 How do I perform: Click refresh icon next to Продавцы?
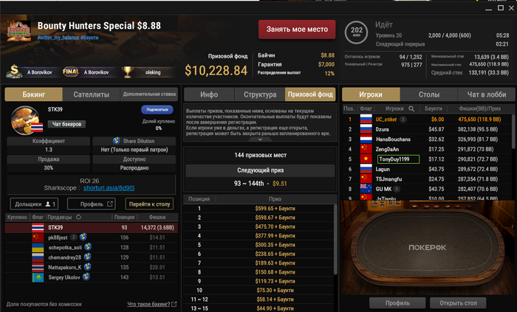(78, 217)
